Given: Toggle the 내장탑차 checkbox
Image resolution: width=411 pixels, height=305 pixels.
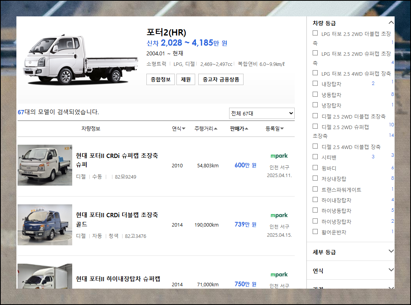Looking at the screenshot, I should (315, 83).
